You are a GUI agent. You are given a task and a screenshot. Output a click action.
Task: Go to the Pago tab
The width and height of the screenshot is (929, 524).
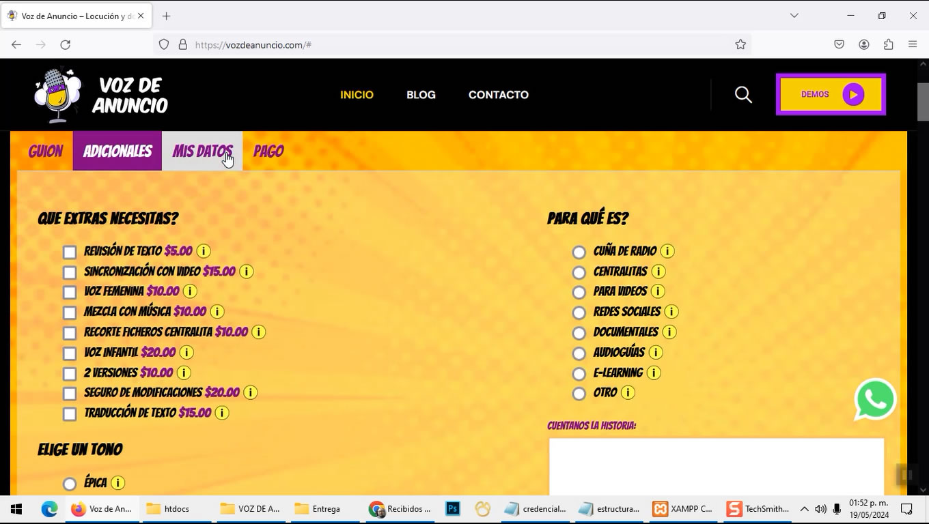tap(268, 151)
